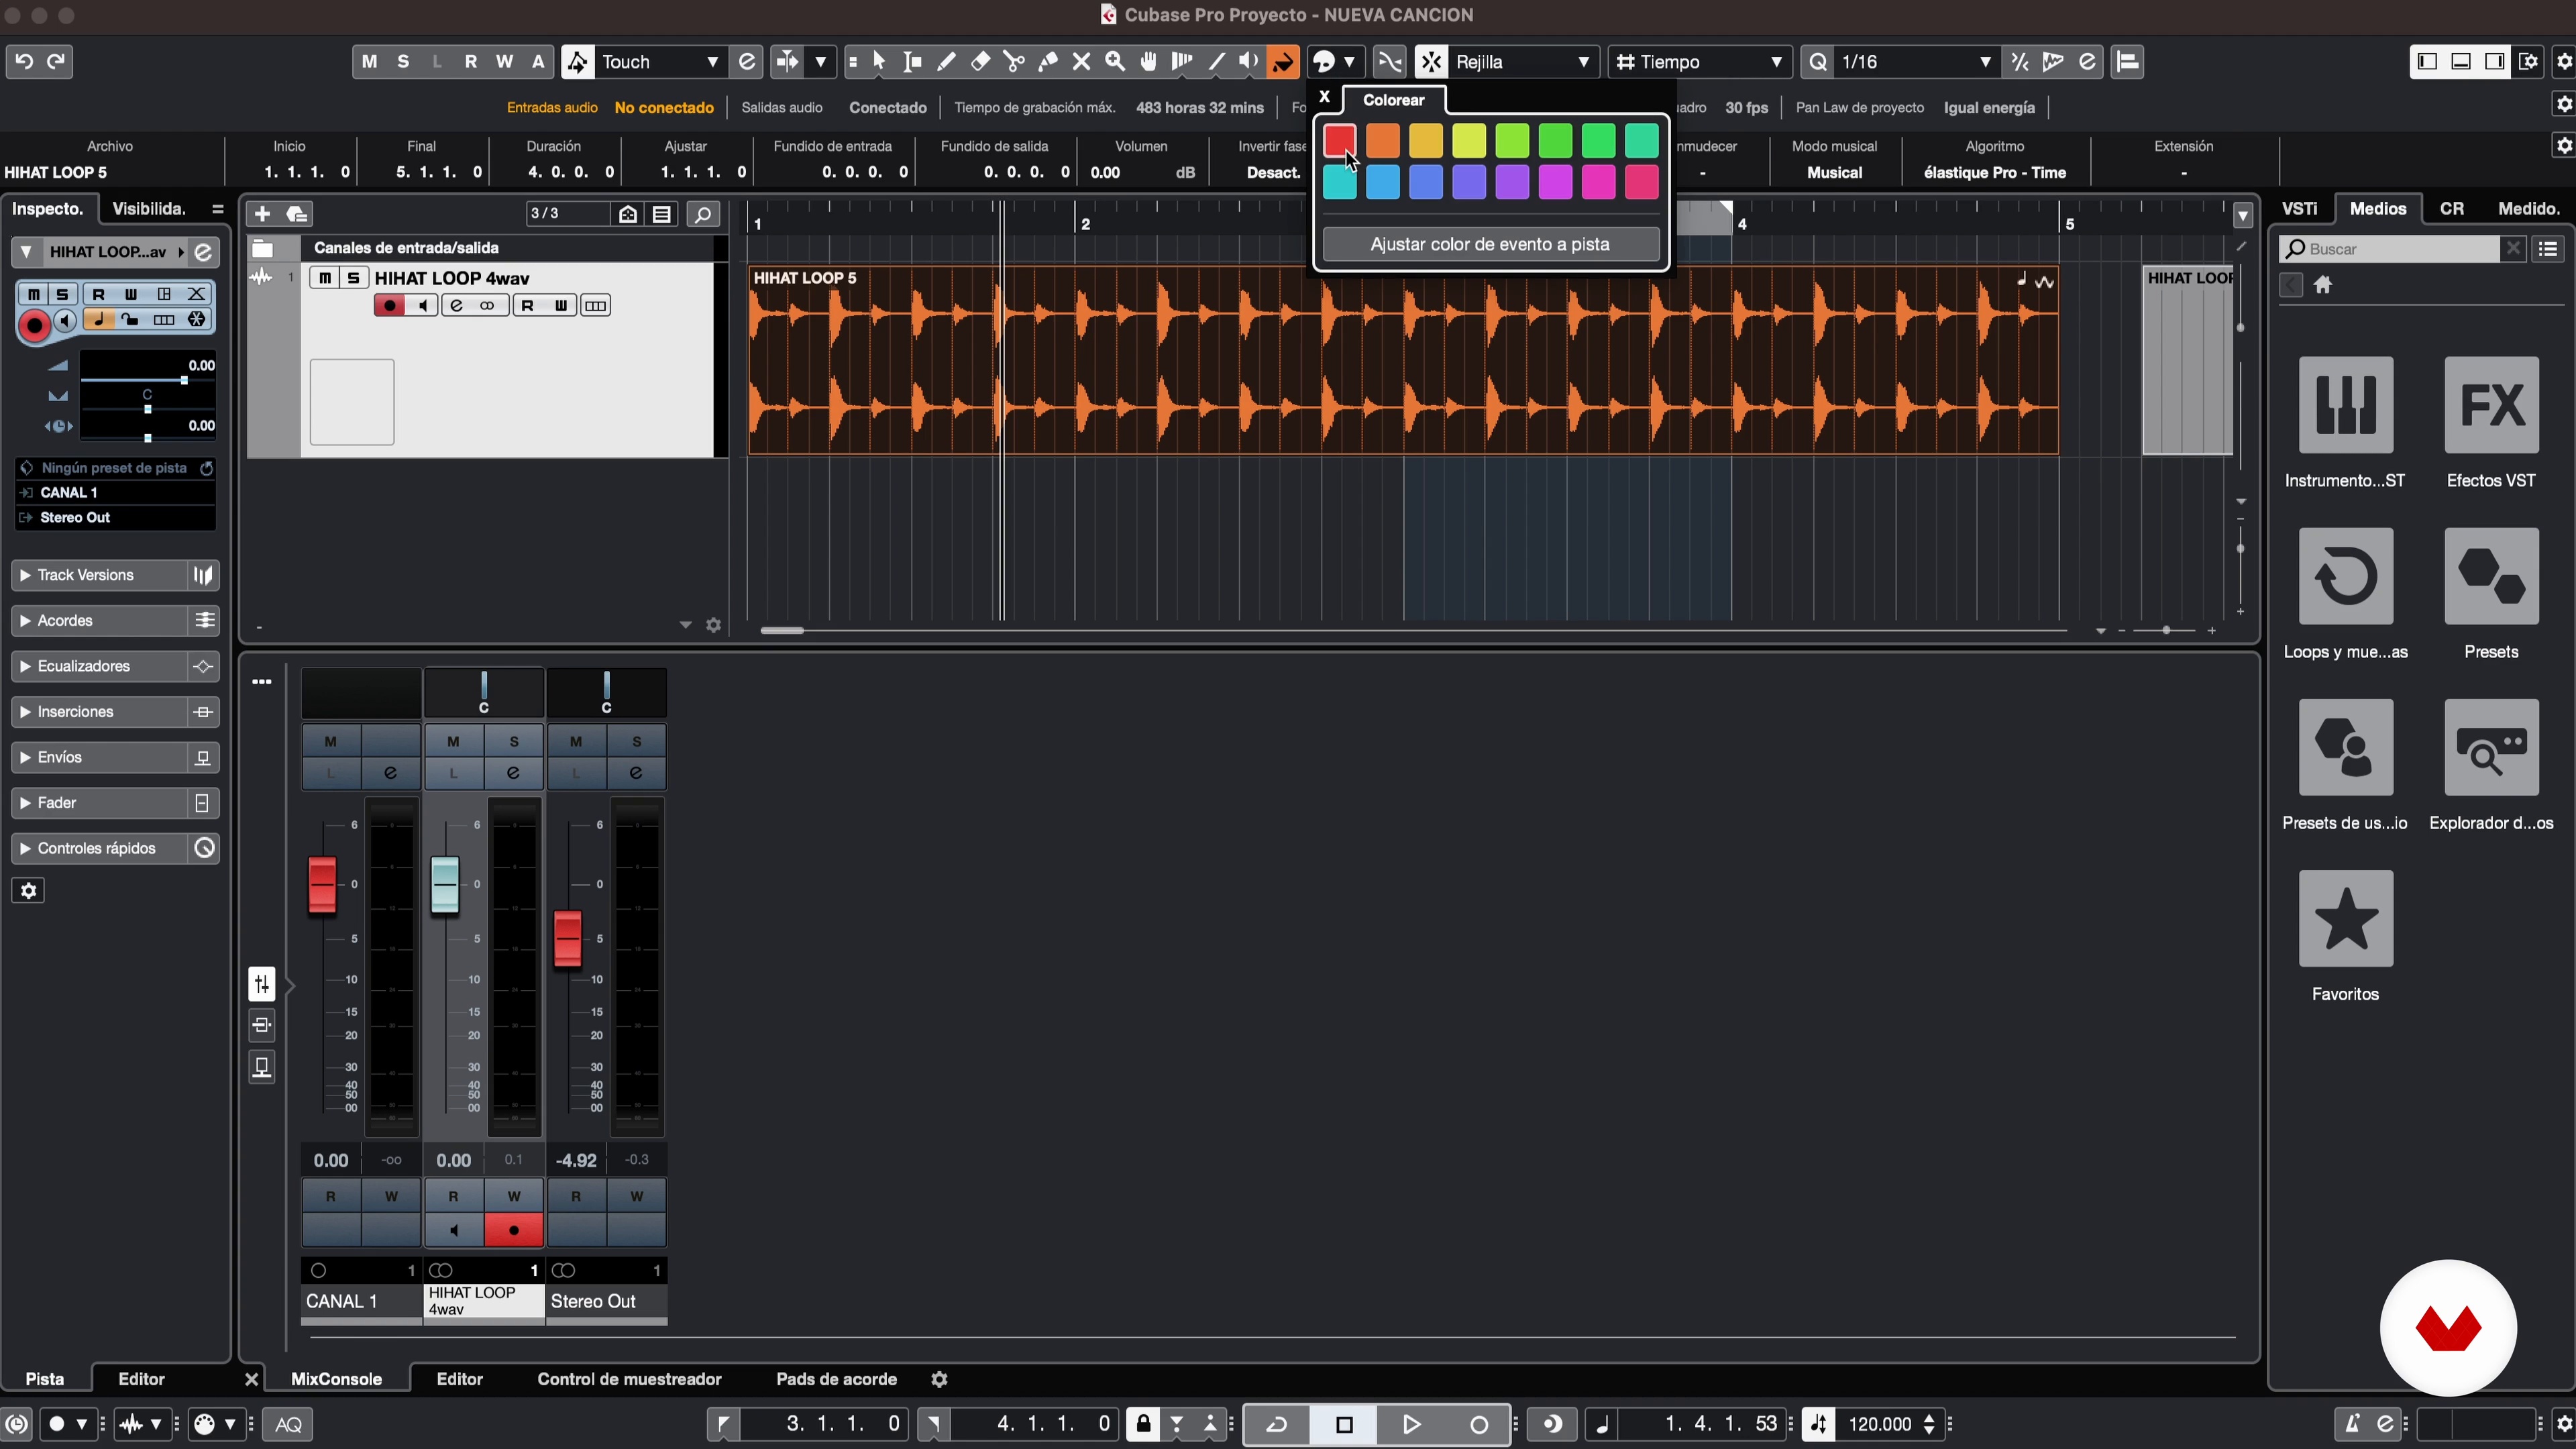This screenshot has width=2576, height=1449.
Task: Close the Colorear popup with X
Action: point(1324,97)
